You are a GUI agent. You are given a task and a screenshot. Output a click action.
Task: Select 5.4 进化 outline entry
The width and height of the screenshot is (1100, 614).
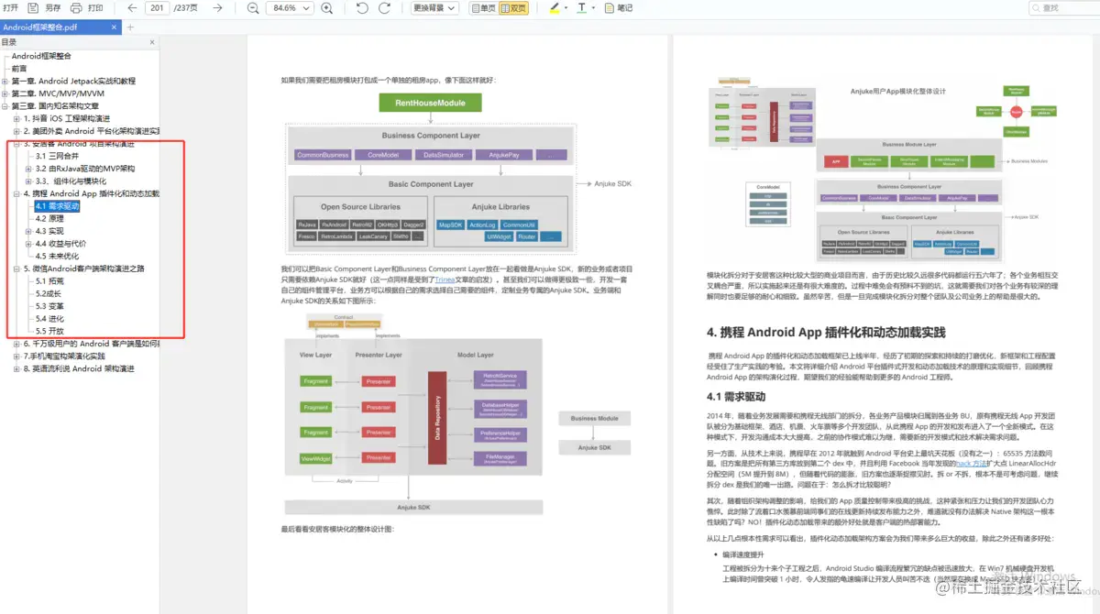click(x=49, y=319)
